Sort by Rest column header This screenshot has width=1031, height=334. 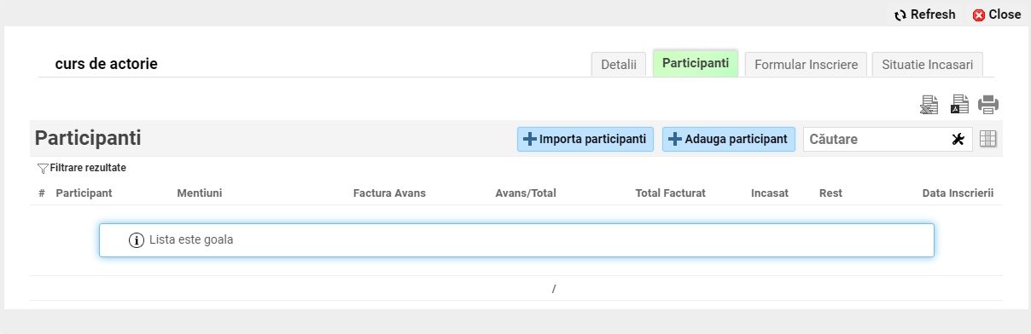tap(830, 193)
